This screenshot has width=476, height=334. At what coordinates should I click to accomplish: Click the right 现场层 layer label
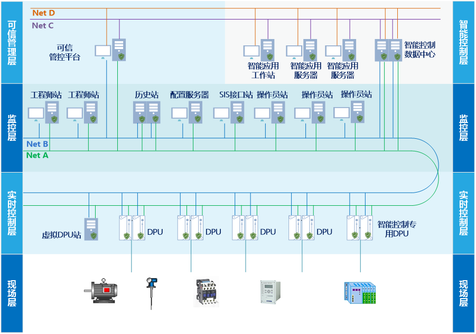click(x=463, y=293)
